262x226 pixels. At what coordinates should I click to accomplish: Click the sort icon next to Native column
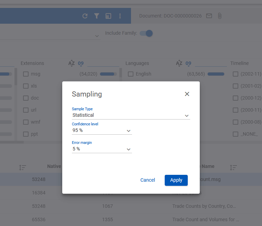coord(22,167)
